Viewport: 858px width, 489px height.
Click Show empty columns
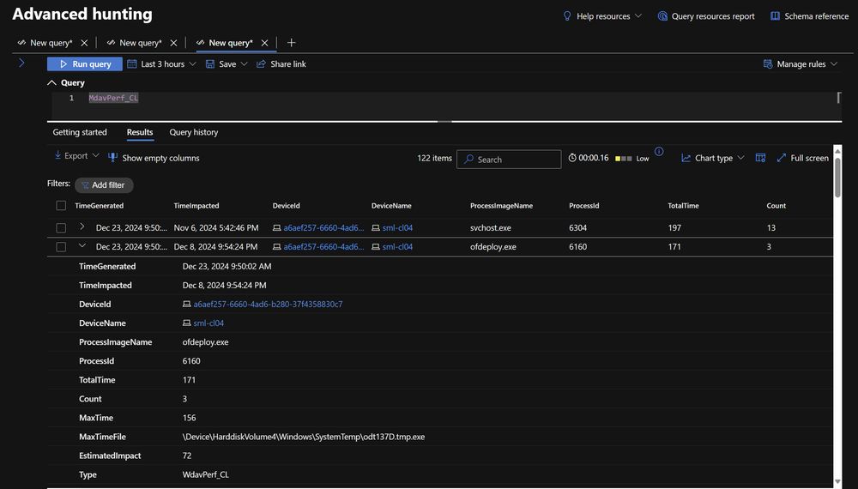tap(154, 158)
